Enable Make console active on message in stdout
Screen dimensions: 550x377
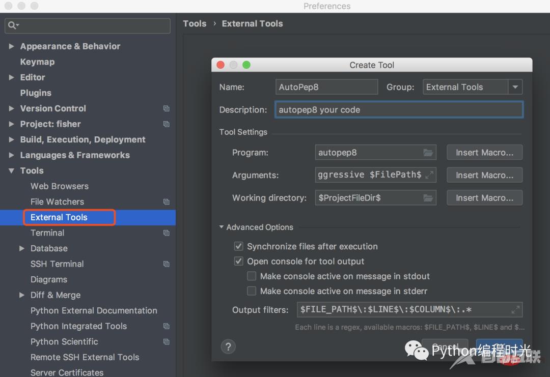(252, 276)
